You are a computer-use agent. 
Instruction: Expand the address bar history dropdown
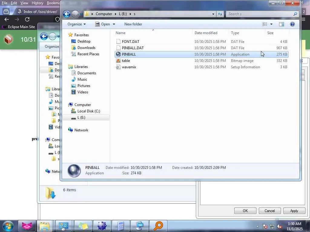click(213, 14)
